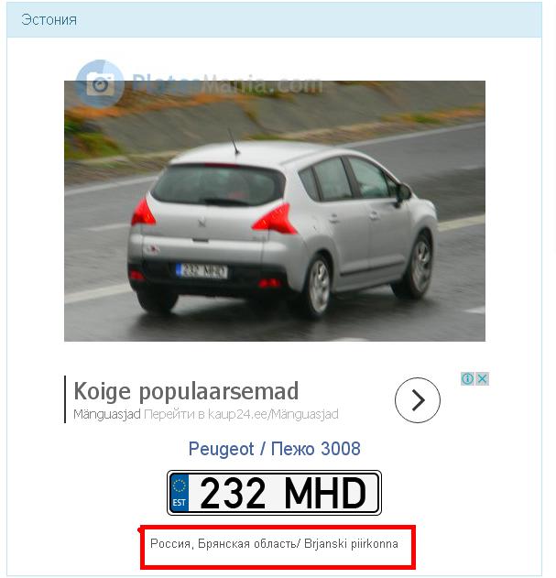Open the Эстония header link
Viewport: 556px width, 578px height.
tap(49, 19)
